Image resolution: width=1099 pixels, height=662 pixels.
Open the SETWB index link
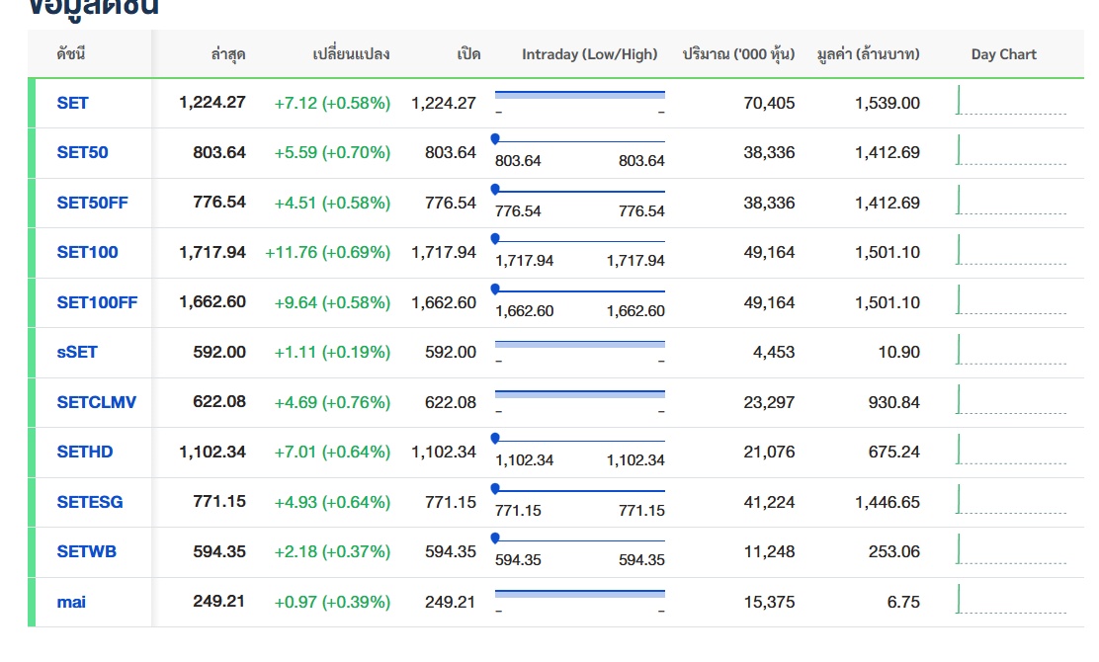click(x=86, y=552)
